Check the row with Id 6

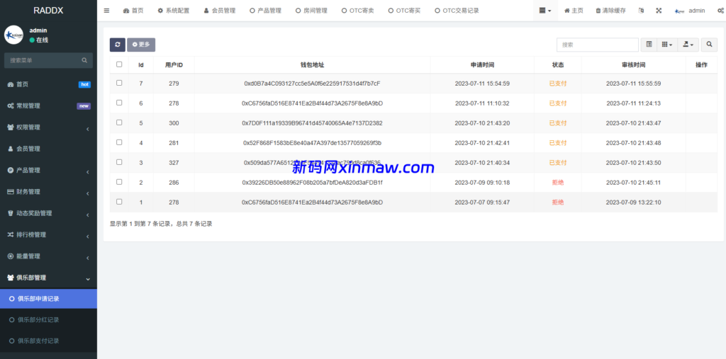click(x=119, y=103)
